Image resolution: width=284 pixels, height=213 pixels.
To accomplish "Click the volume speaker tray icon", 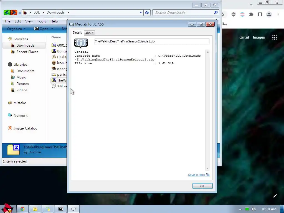I will point(254,209).
